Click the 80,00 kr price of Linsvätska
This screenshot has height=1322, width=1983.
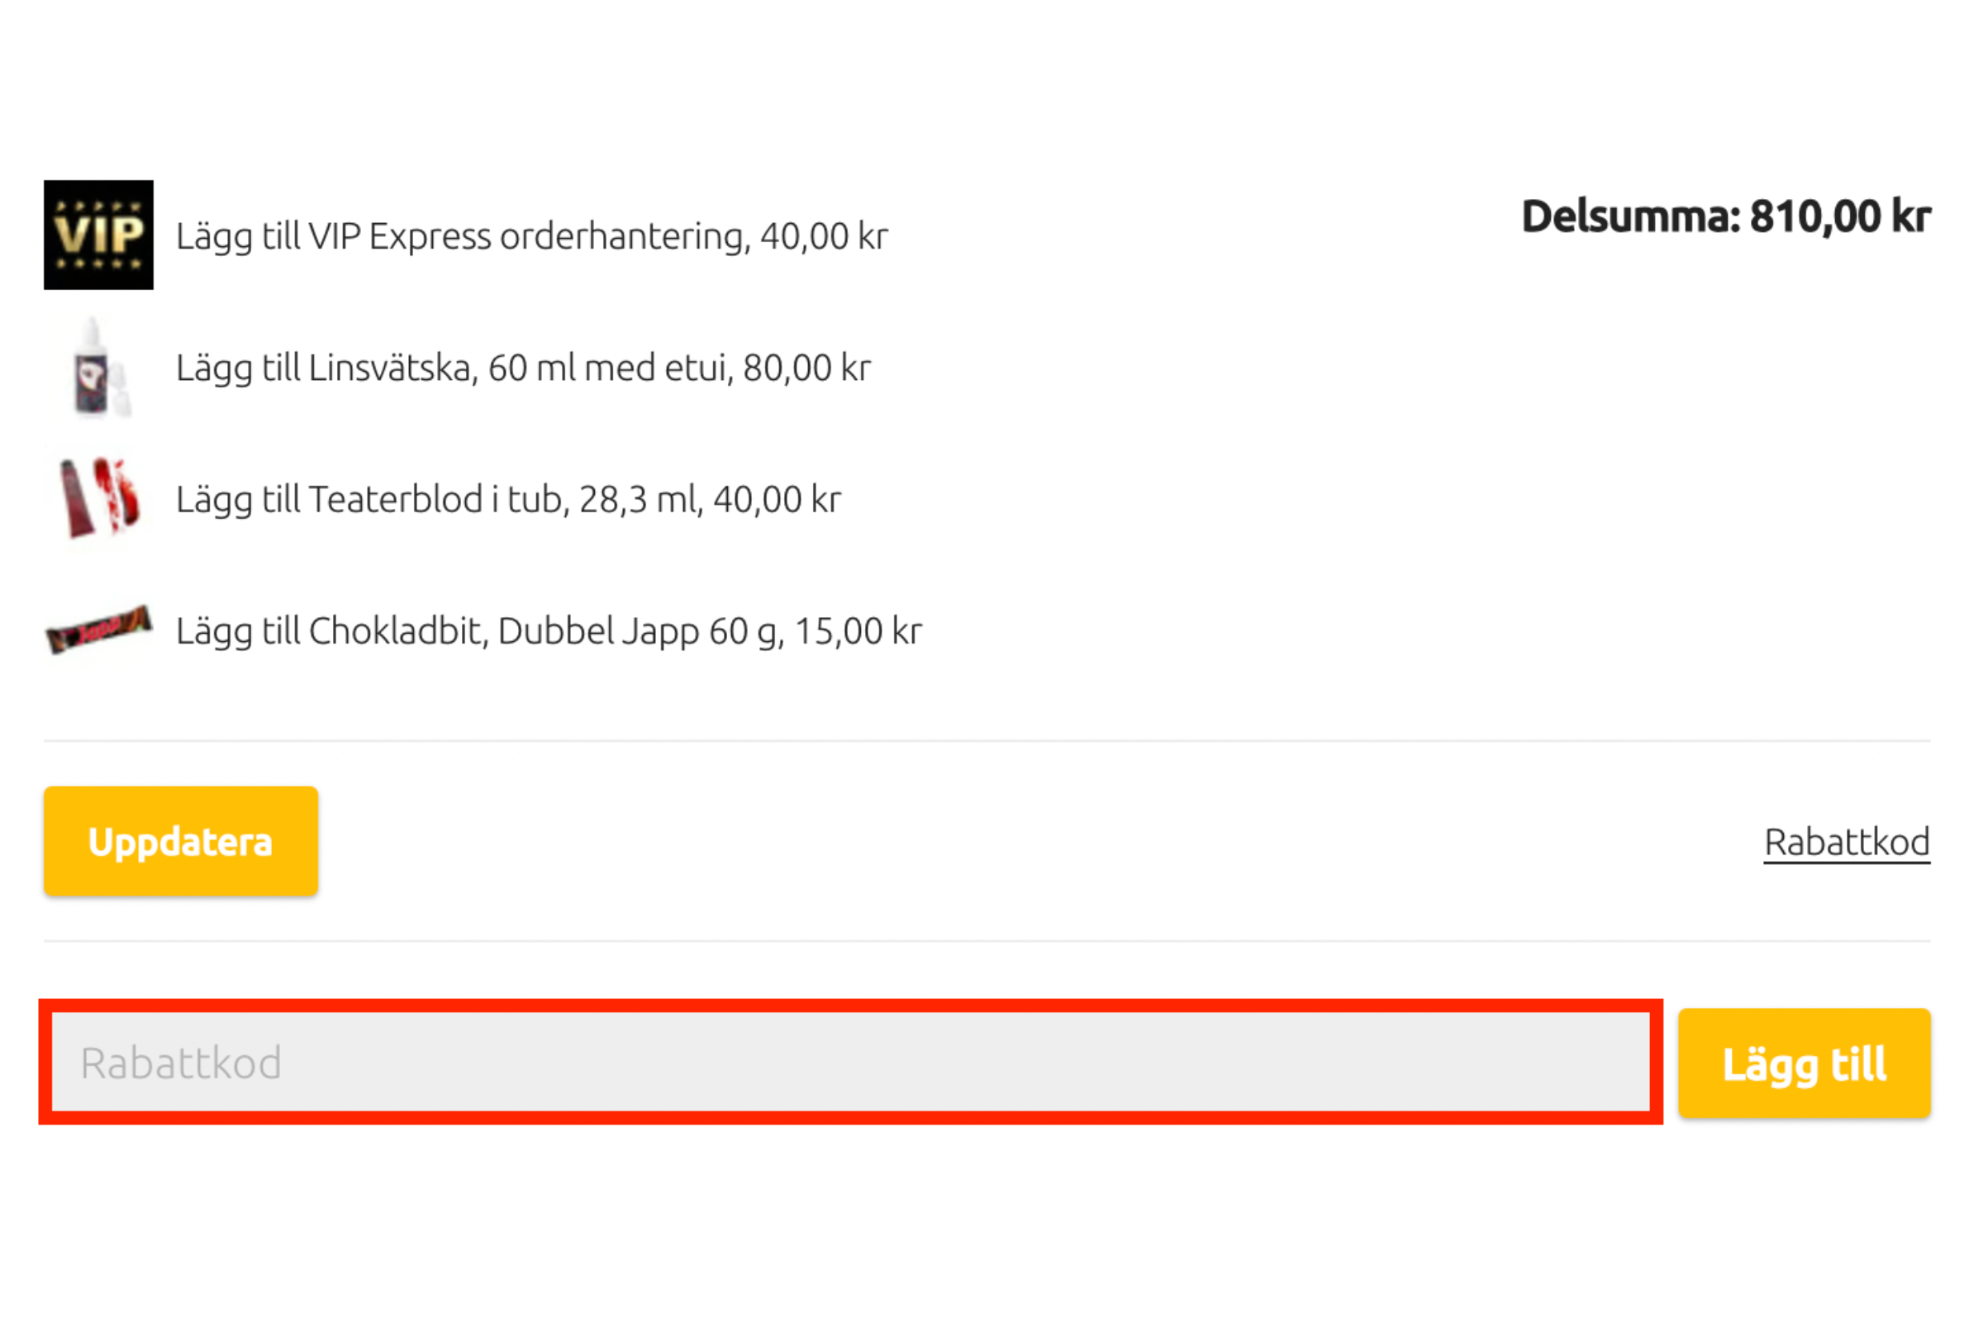[807, 368]
